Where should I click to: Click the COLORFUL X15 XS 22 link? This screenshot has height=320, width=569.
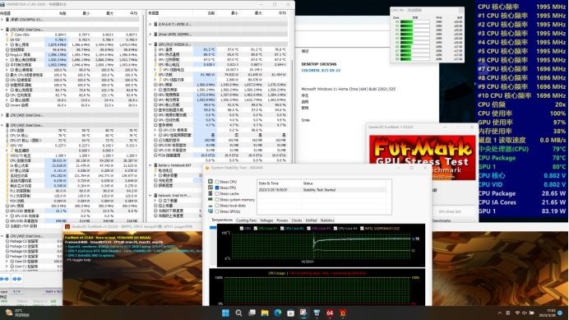pos(321,70)
